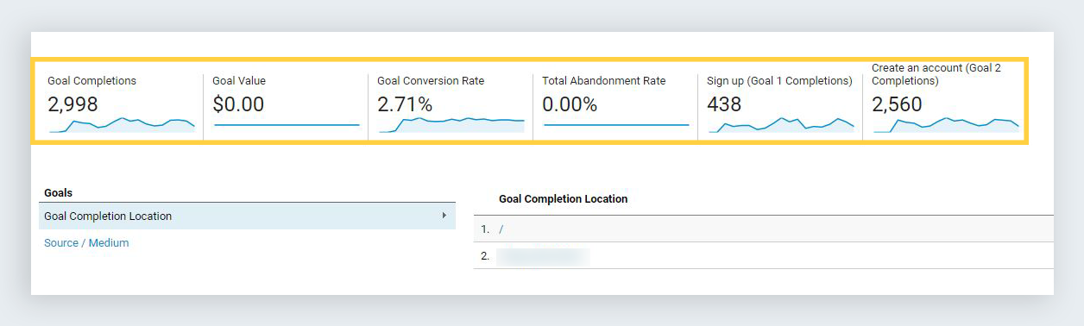Select Goal Completion Location in Goals list

click(x=247, y=216)
